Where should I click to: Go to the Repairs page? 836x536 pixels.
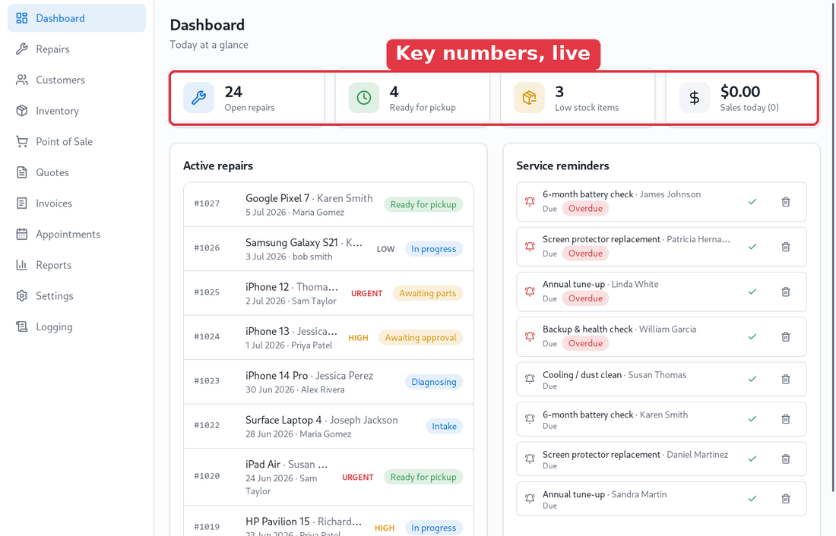click(77, 49)
